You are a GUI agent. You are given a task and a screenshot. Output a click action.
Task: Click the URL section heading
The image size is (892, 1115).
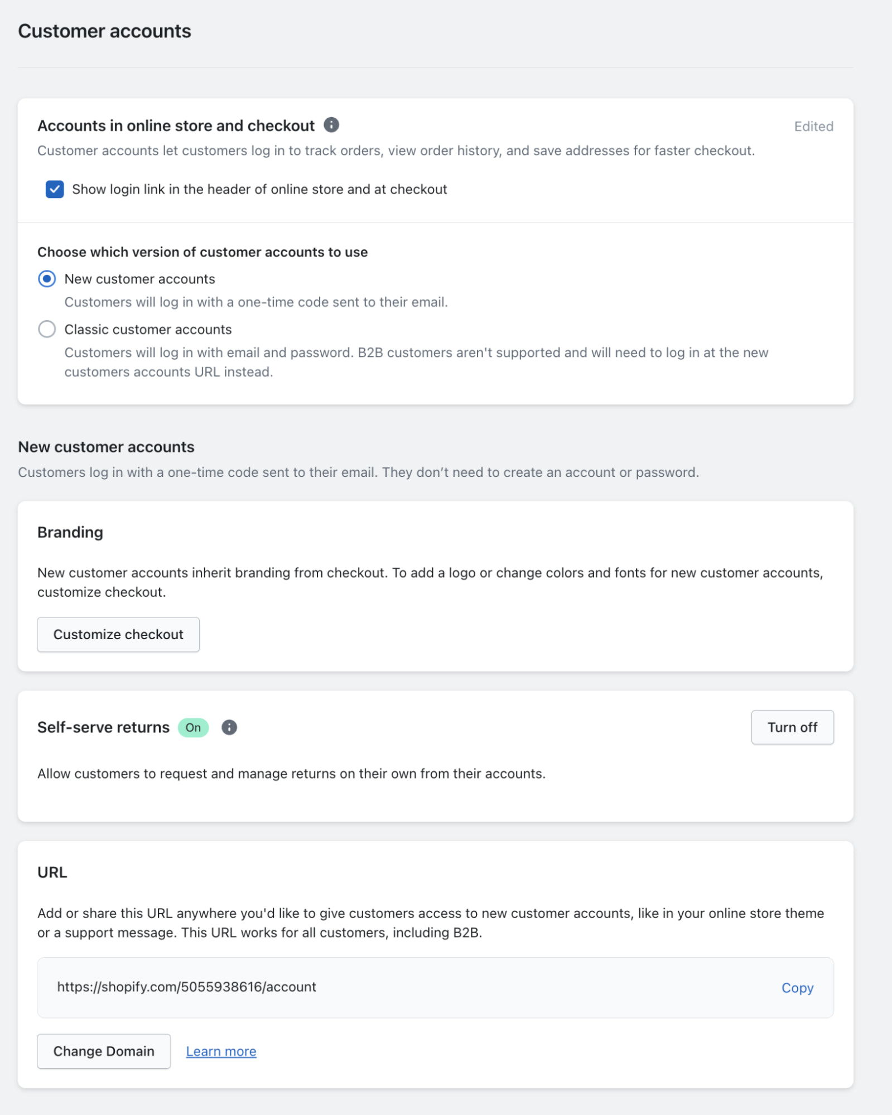coord(52,872)
